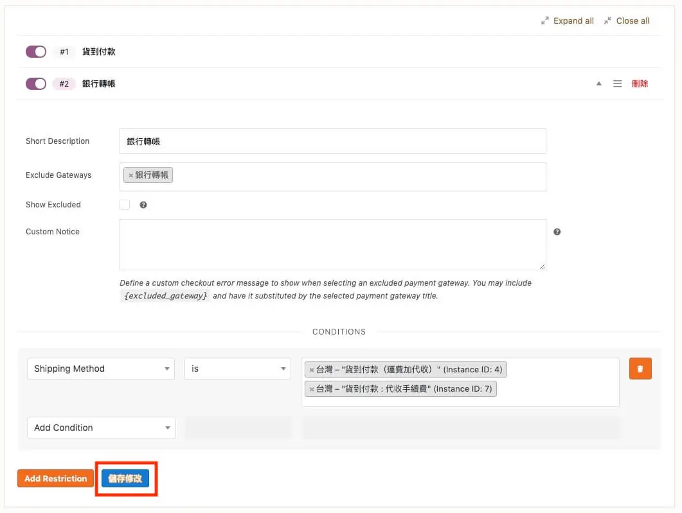Click the Short Description input field
This screenshot has height=513, width=682.
click(333, 141)
